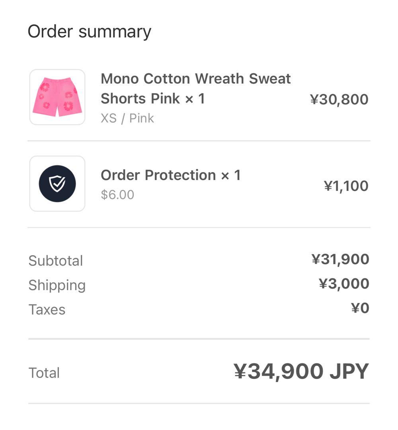This screenshot has height=430, width=398.
Task: Click the XS / Pink variant text
Action: click(127, 118)
